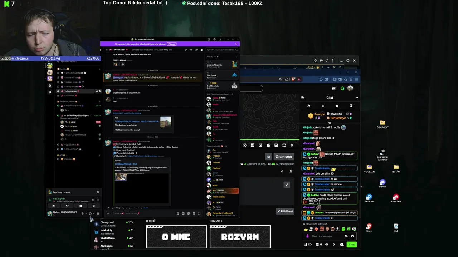Open League of Legends activity card
458x257 pixels.
coord(222,65)
